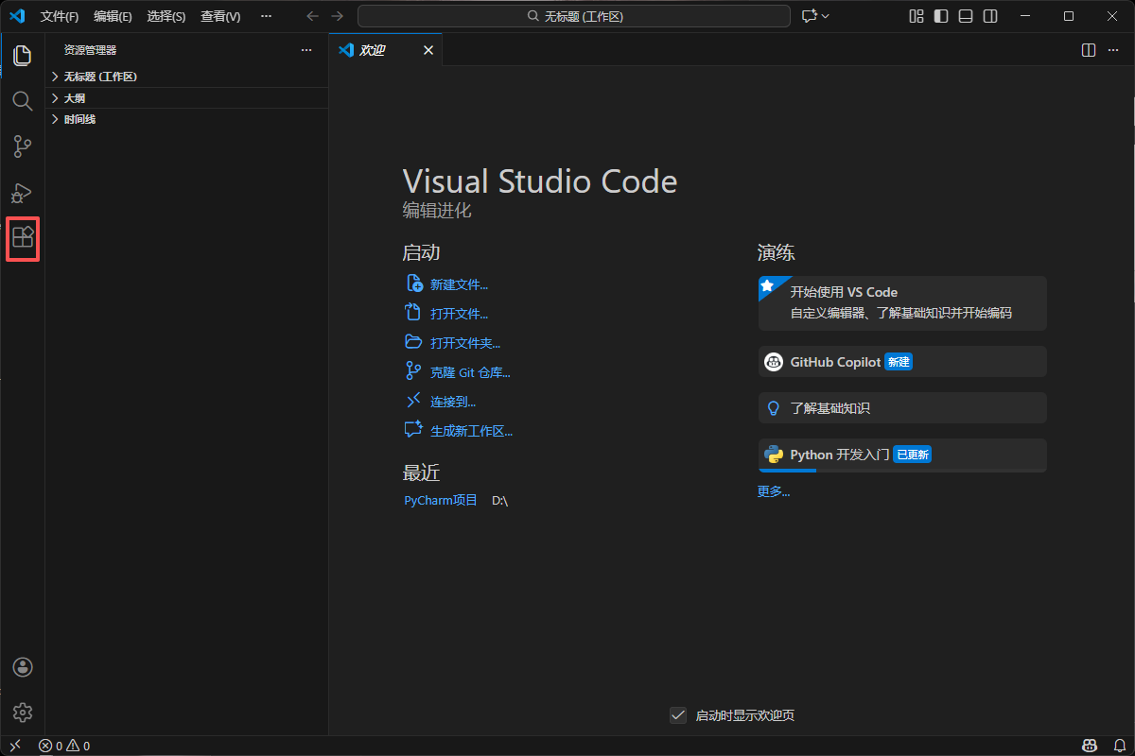The image size is (1135, 756).
Task: Open the Search view in activity bar
Action: [23, 101]
